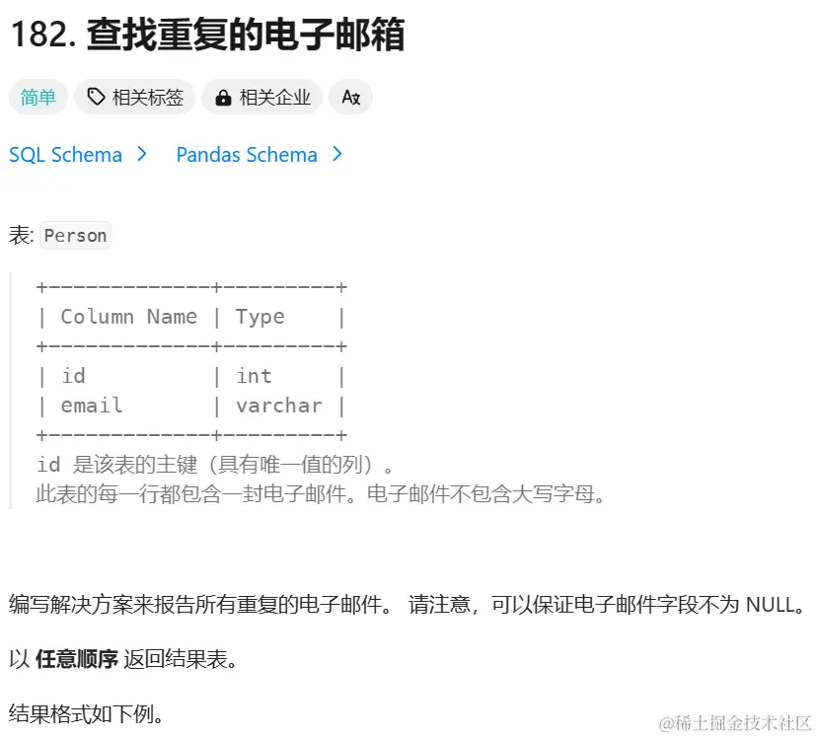Click the 简单 difficulty tag
818x739 pixels.
coord(38,97)
